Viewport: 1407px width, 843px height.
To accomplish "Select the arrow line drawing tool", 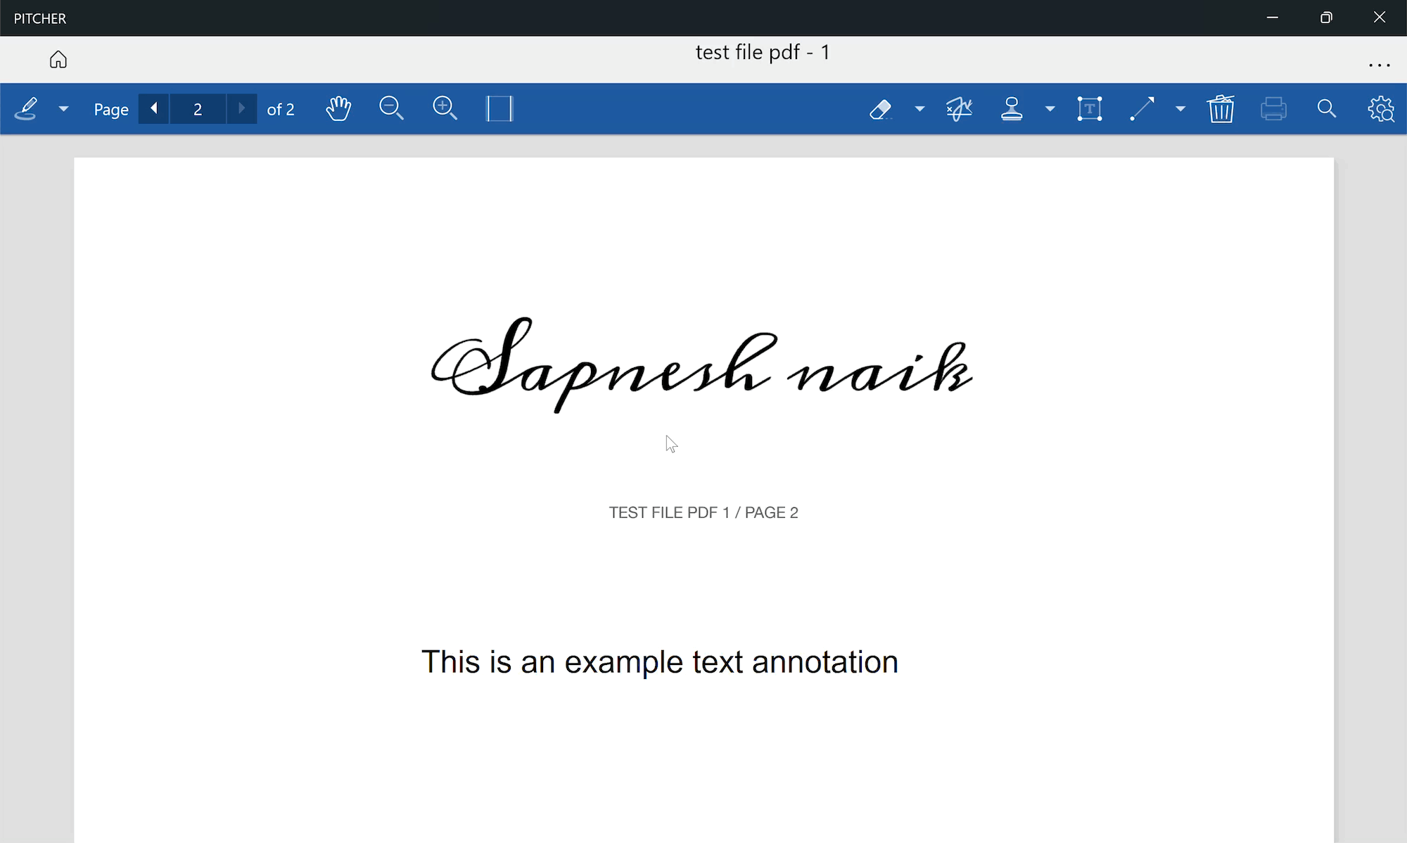I will click(1142, 109).
